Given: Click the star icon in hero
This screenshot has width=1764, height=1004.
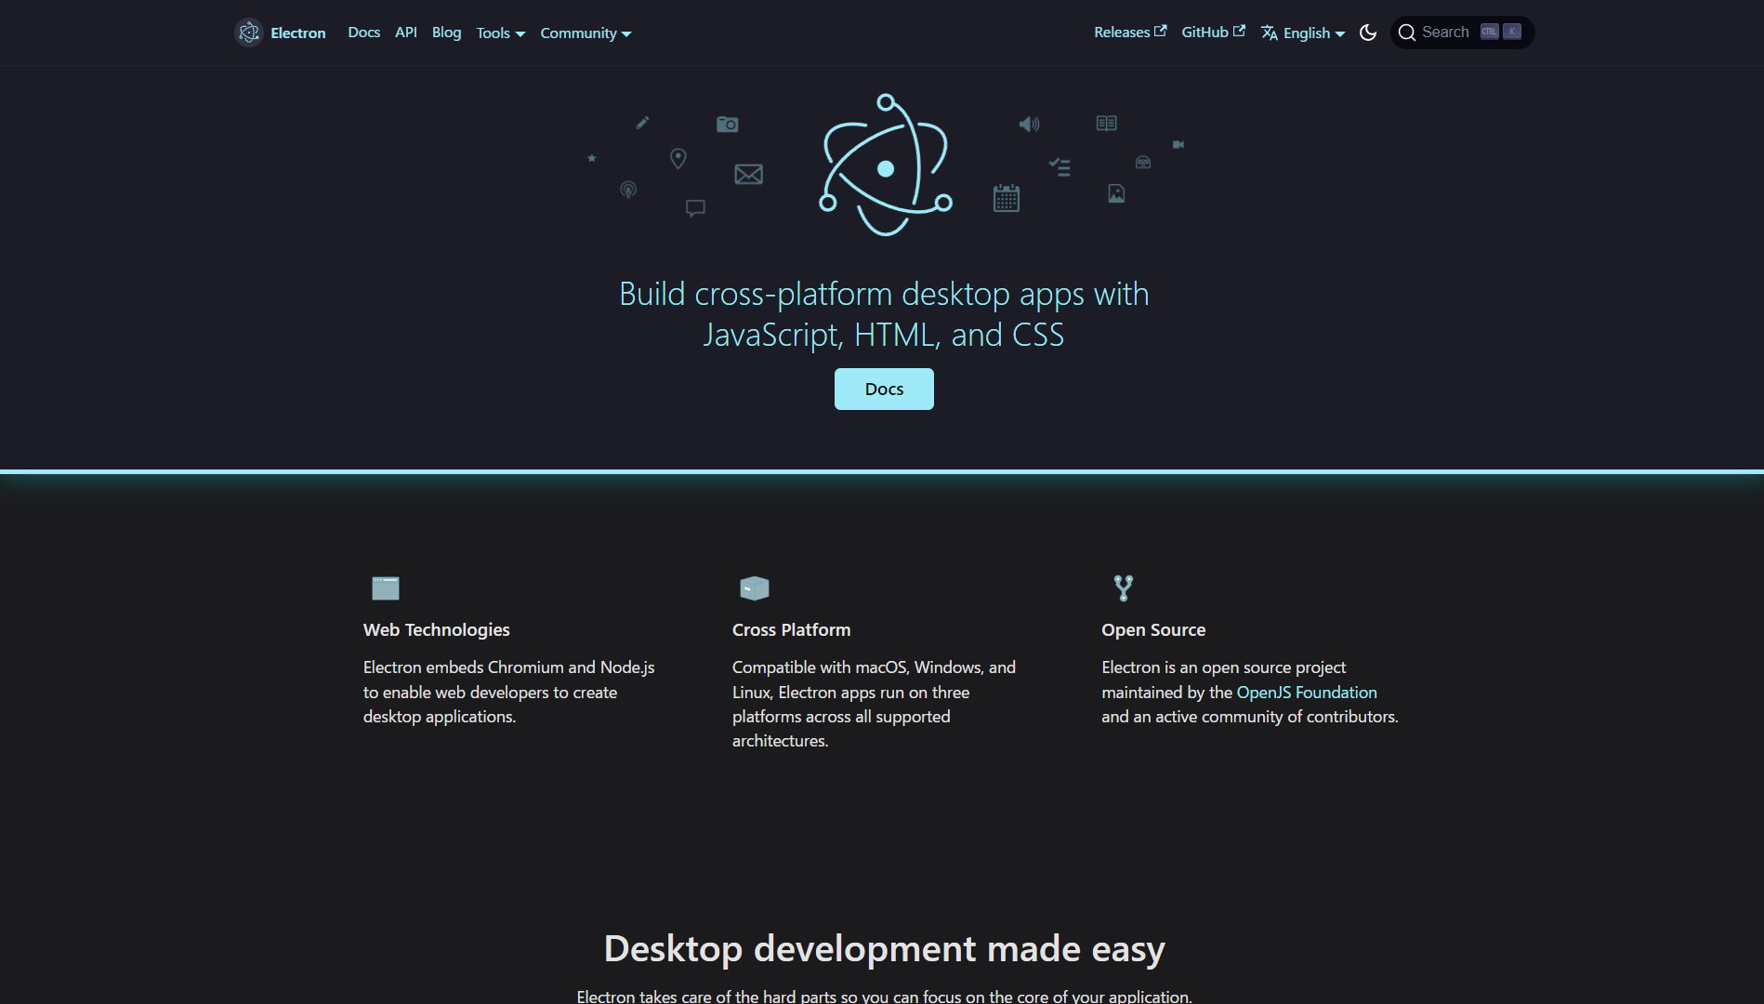Looking at the screenshot, I should click(591, 158).
